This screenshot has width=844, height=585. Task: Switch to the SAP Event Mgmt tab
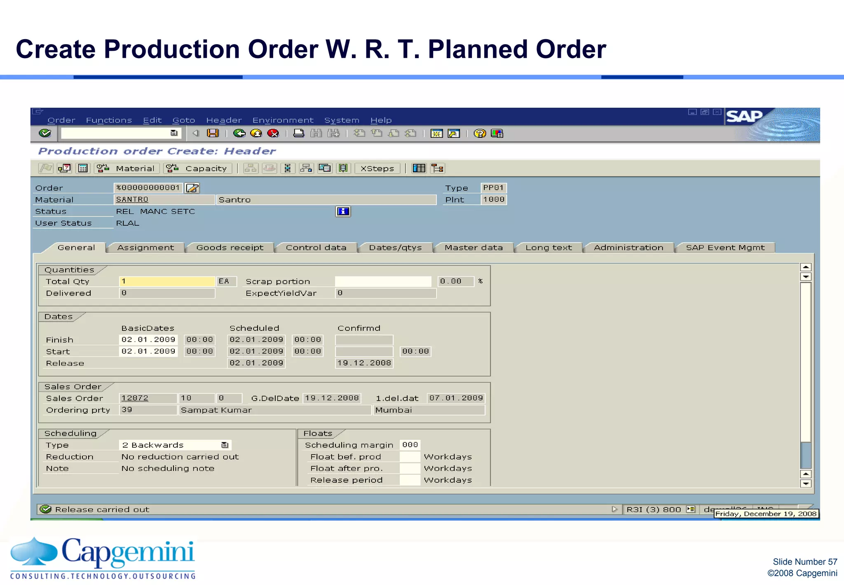click(725, 248)
